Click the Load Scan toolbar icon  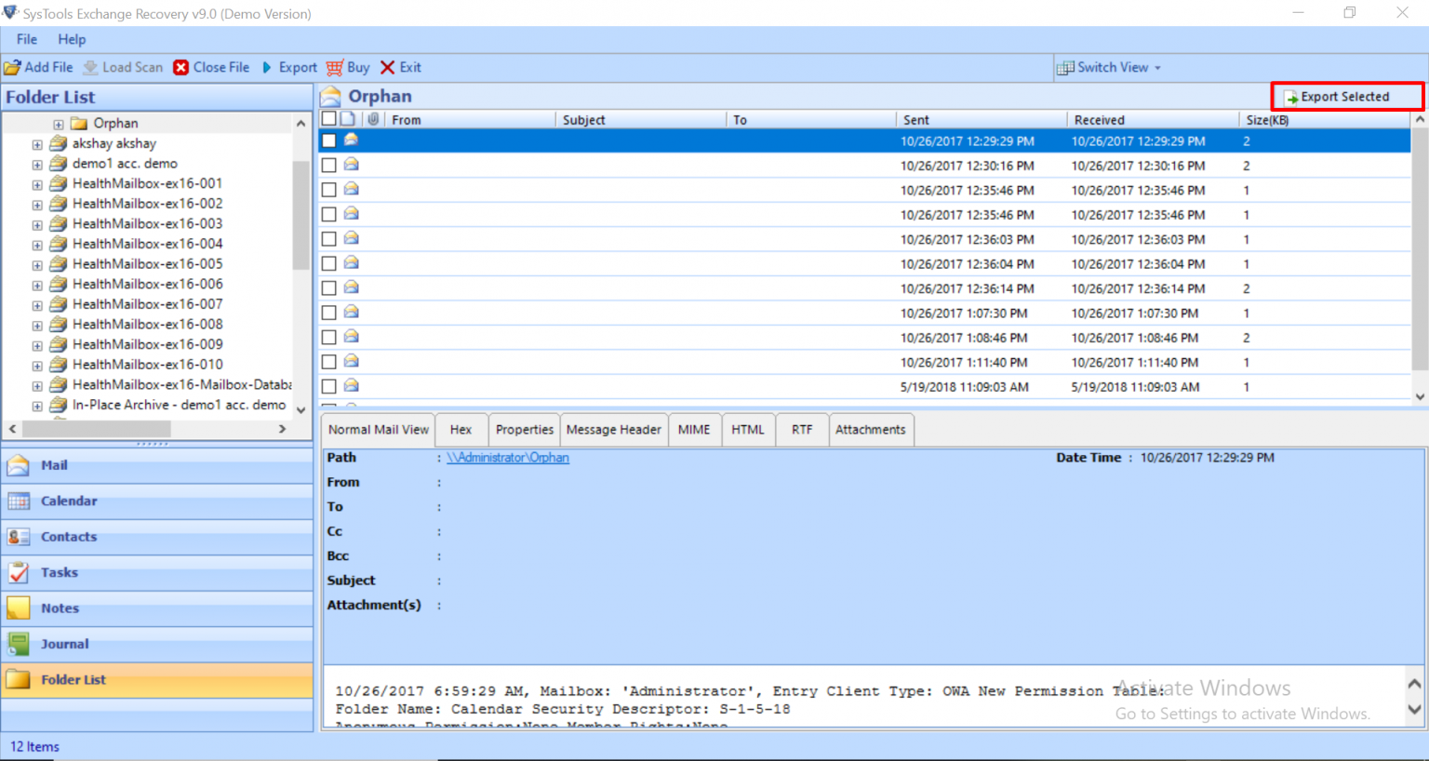pos(90,68)
